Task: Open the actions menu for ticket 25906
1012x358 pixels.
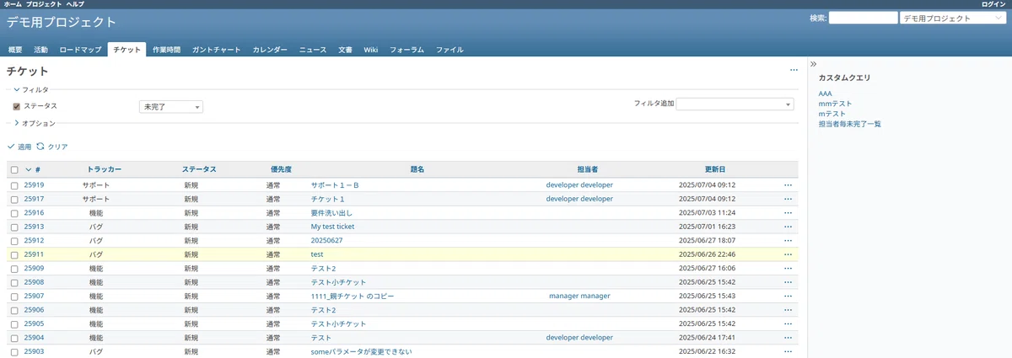Action: point(789,310)
